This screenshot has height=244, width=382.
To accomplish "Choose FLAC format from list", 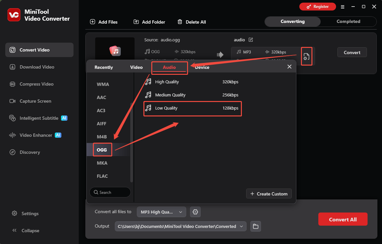I will pos(102,176).
